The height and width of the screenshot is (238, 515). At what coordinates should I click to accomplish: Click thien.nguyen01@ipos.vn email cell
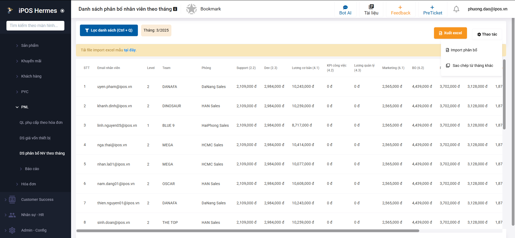point(118,203)
